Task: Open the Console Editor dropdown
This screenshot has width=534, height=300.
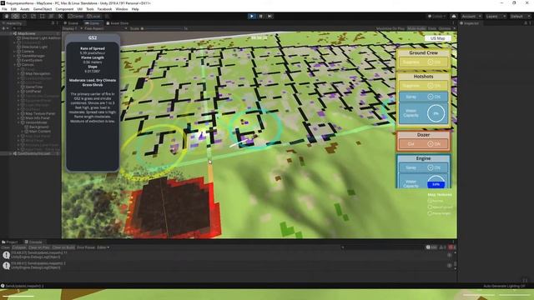Action: [103, 247]
